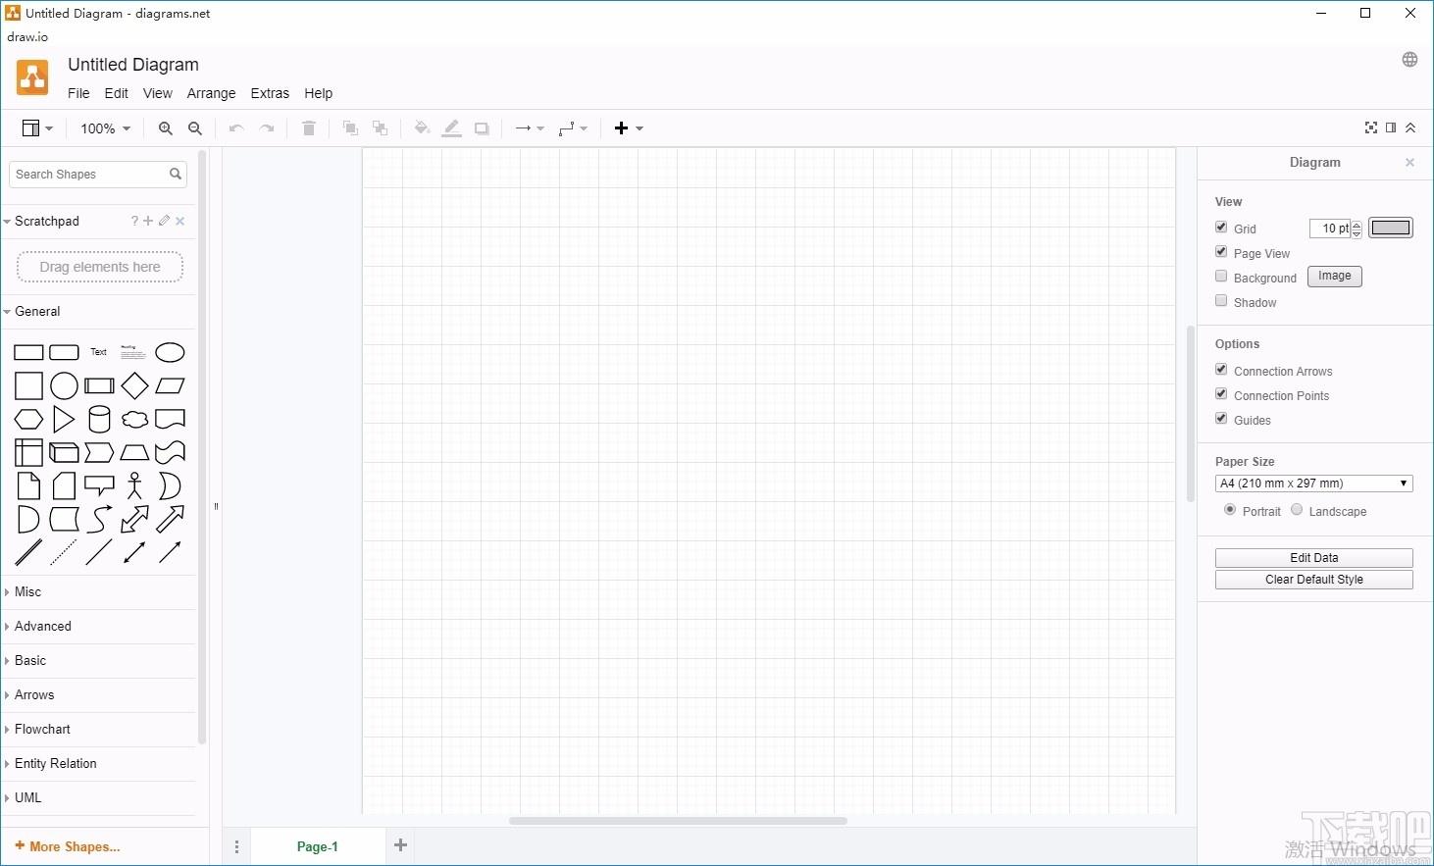Screen dimensions: 1434x866
Task: Toggle the Connection Points checkbox
Action: (x=1221, y=393)
